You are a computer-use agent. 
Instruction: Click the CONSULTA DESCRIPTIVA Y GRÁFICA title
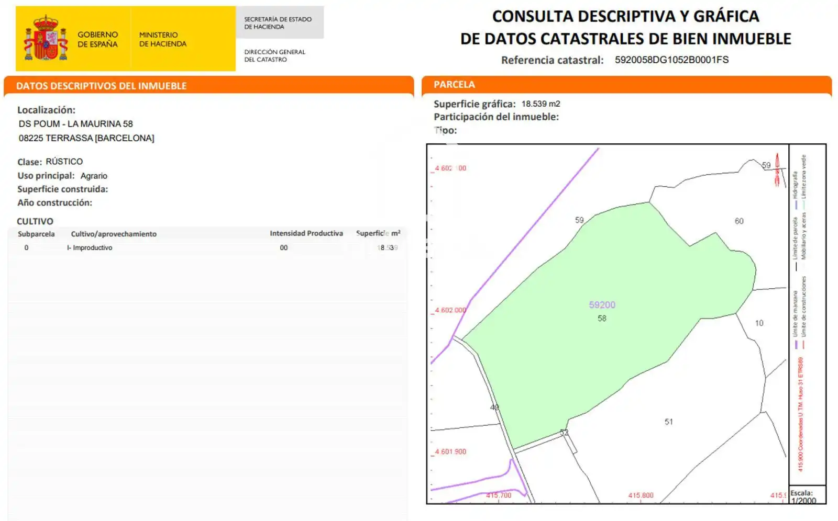pos(625,16)
